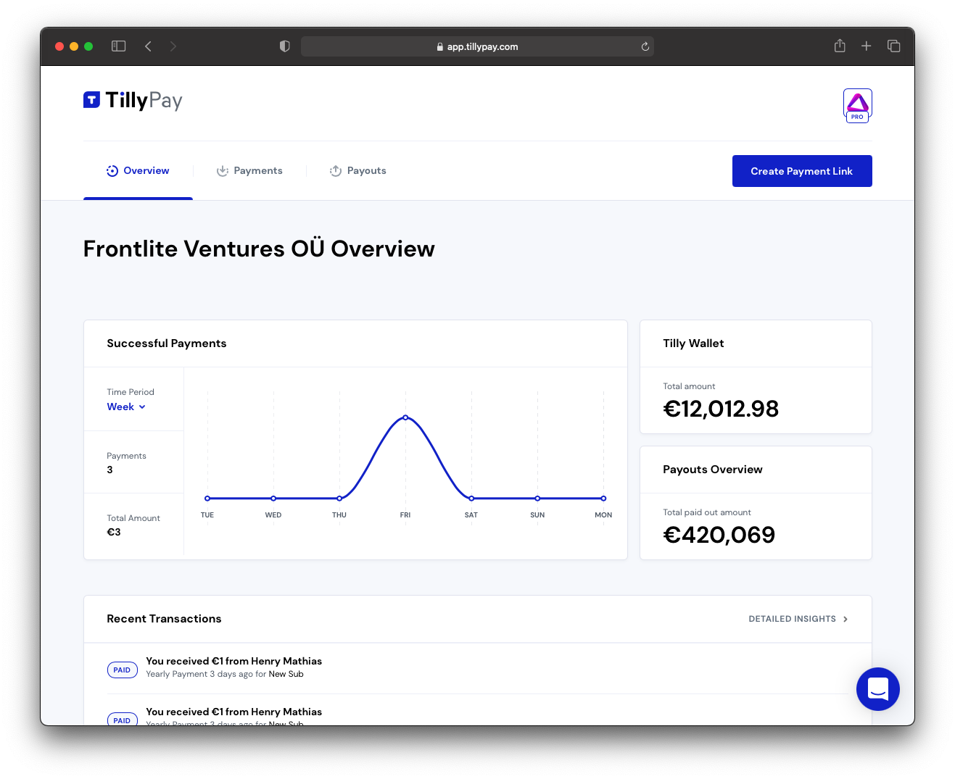Click the Payouts Overview heading

(x=713, y=470)
